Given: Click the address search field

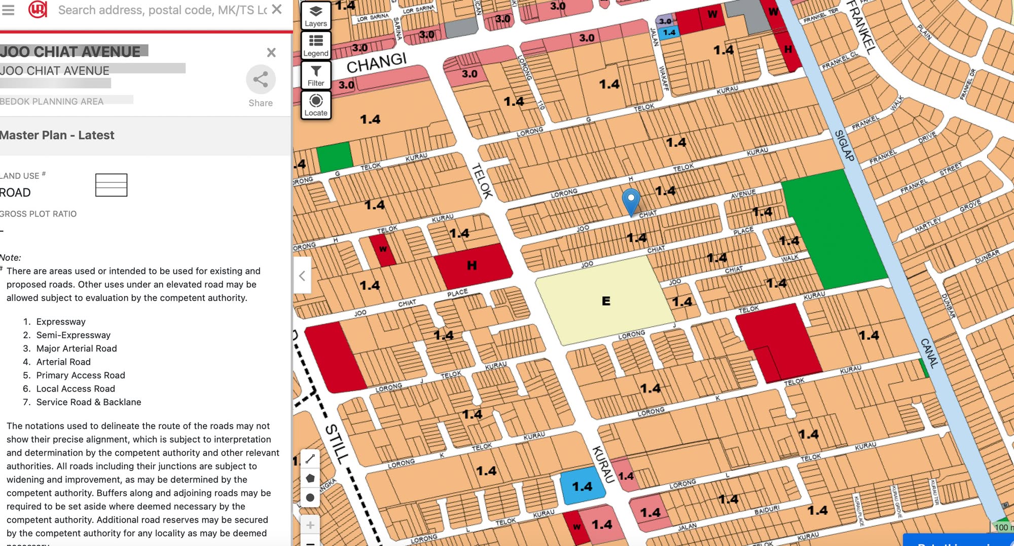Looking at the screenshot, I should 162,10.
